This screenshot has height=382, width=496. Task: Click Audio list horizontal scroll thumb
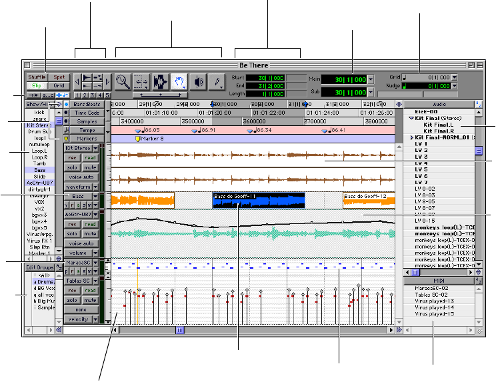coord(415,272)
